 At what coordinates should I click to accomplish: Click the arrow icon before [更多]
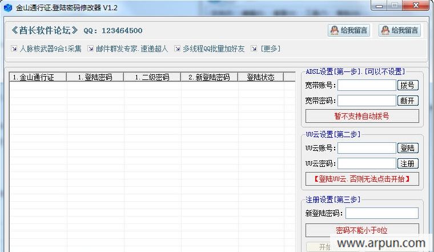tap(254, 49)
